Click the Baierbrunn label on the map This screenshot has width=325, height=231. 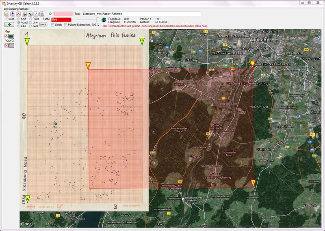194,157
